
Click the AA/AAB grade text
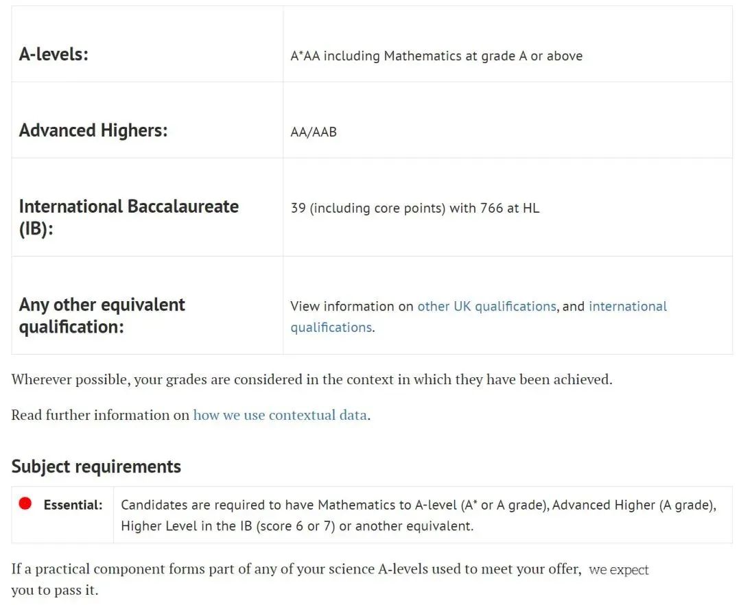click(x=314, y=132)
